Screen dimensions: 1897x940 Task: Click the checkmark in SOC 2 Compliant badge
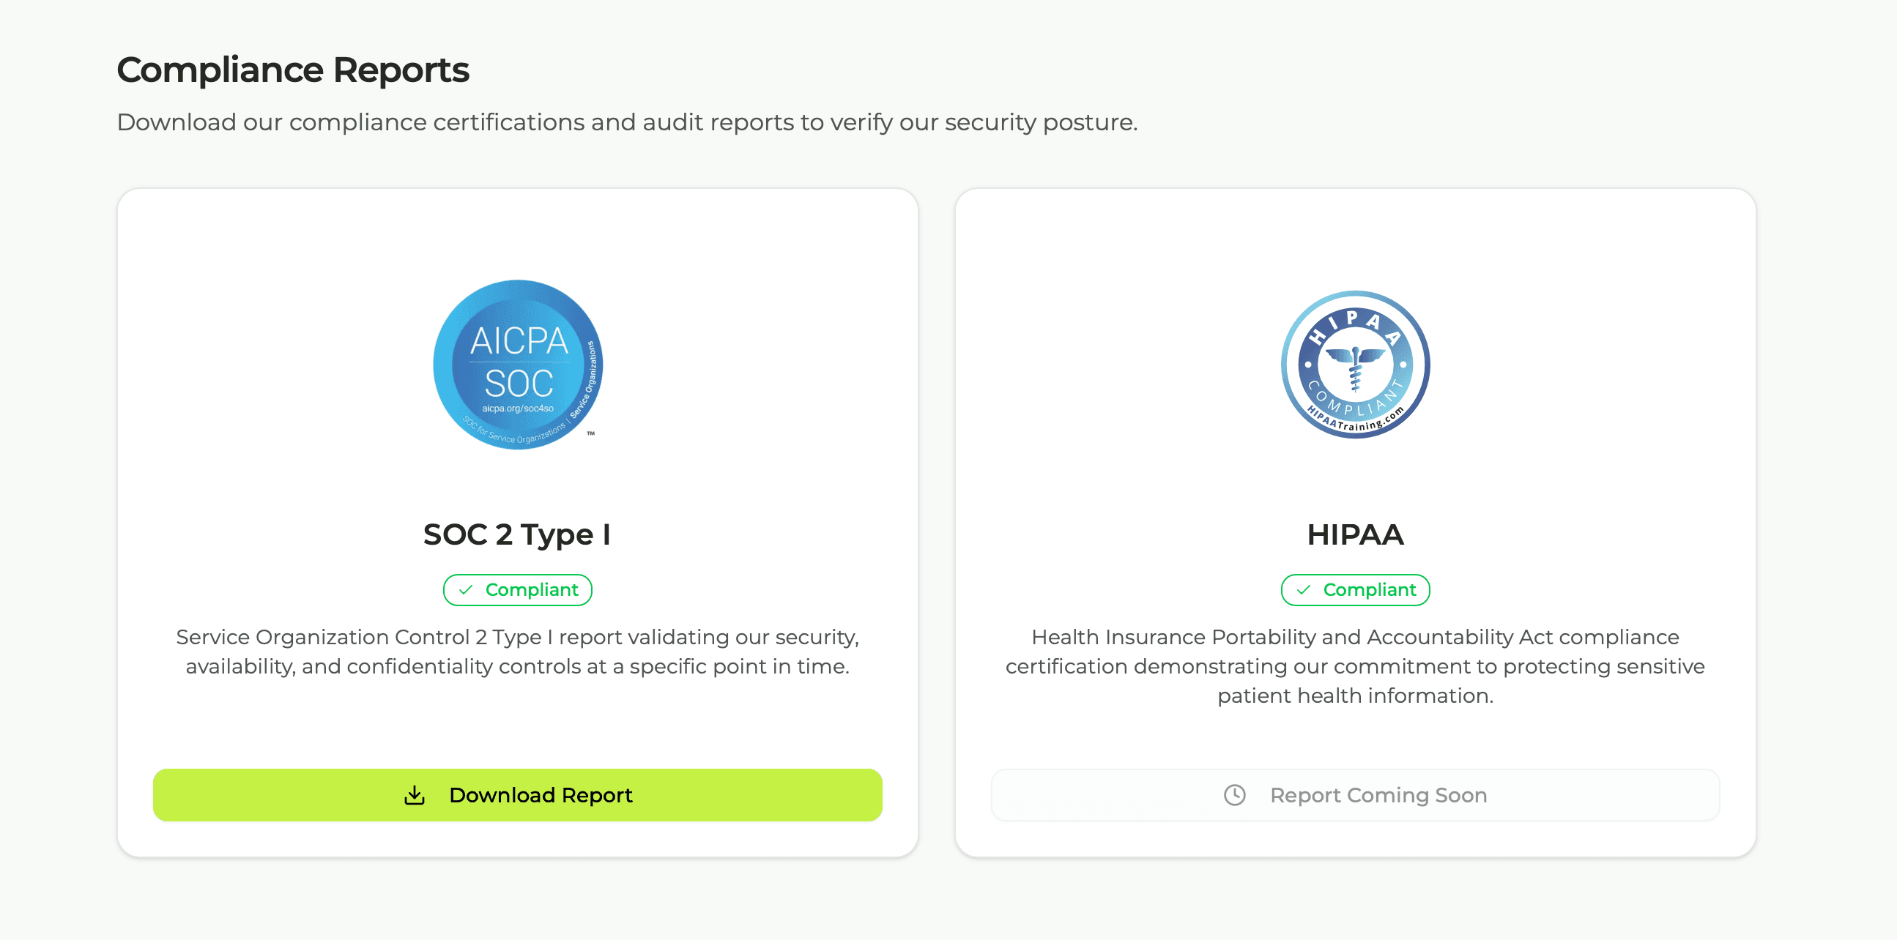point(465,589)
